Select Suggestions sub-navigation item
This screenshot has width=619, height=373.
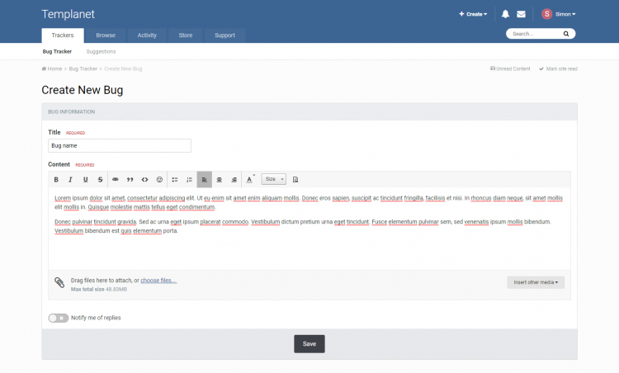point(101,51)
